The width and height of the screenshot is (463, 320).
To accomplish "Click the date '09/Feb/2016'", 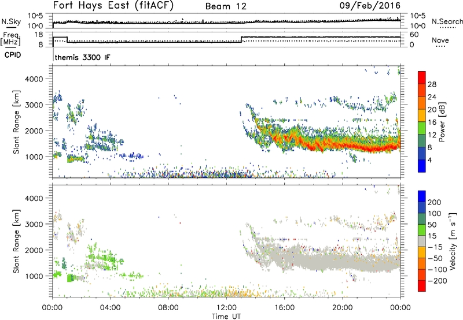I will coord(370,6).
